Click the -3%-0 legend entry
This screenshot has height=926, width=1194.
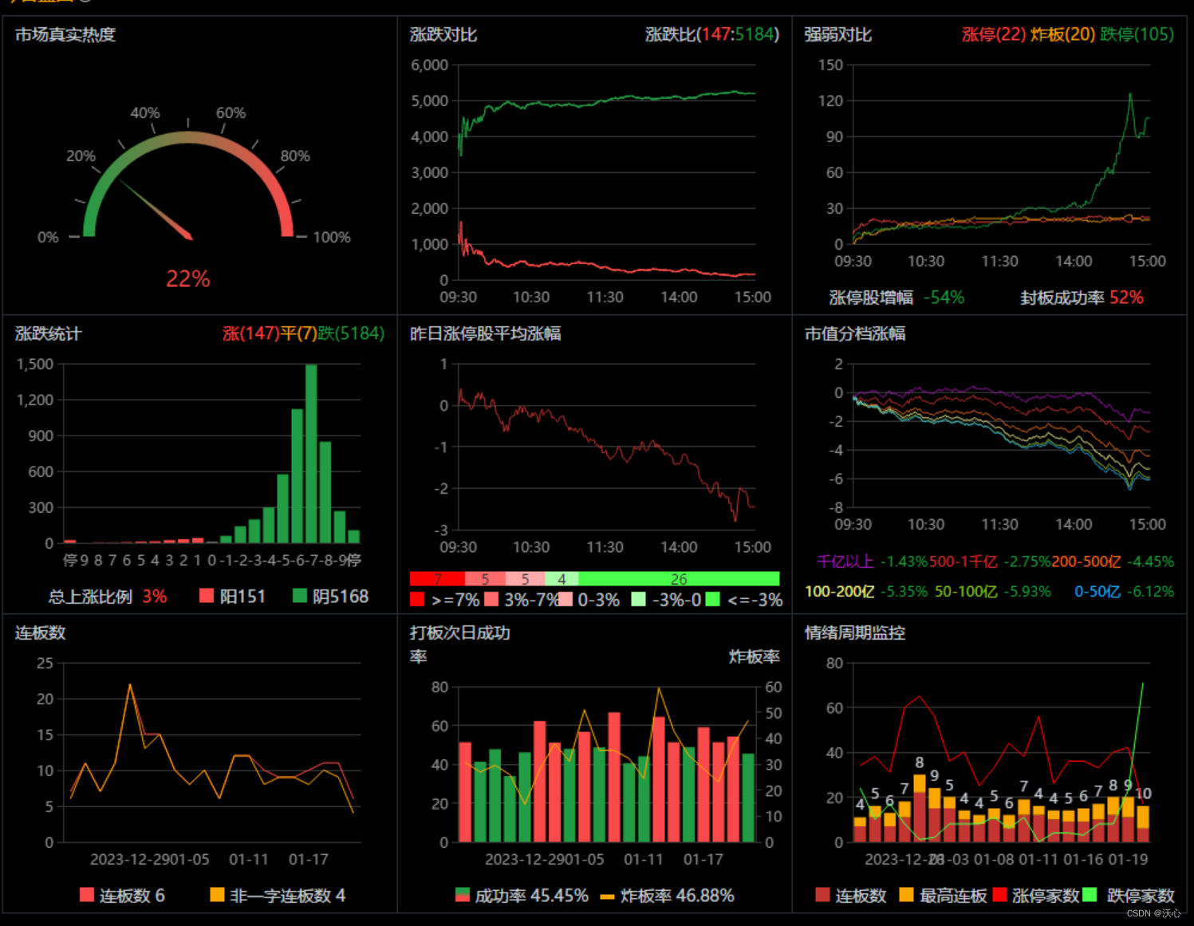(x=666, y=599)
